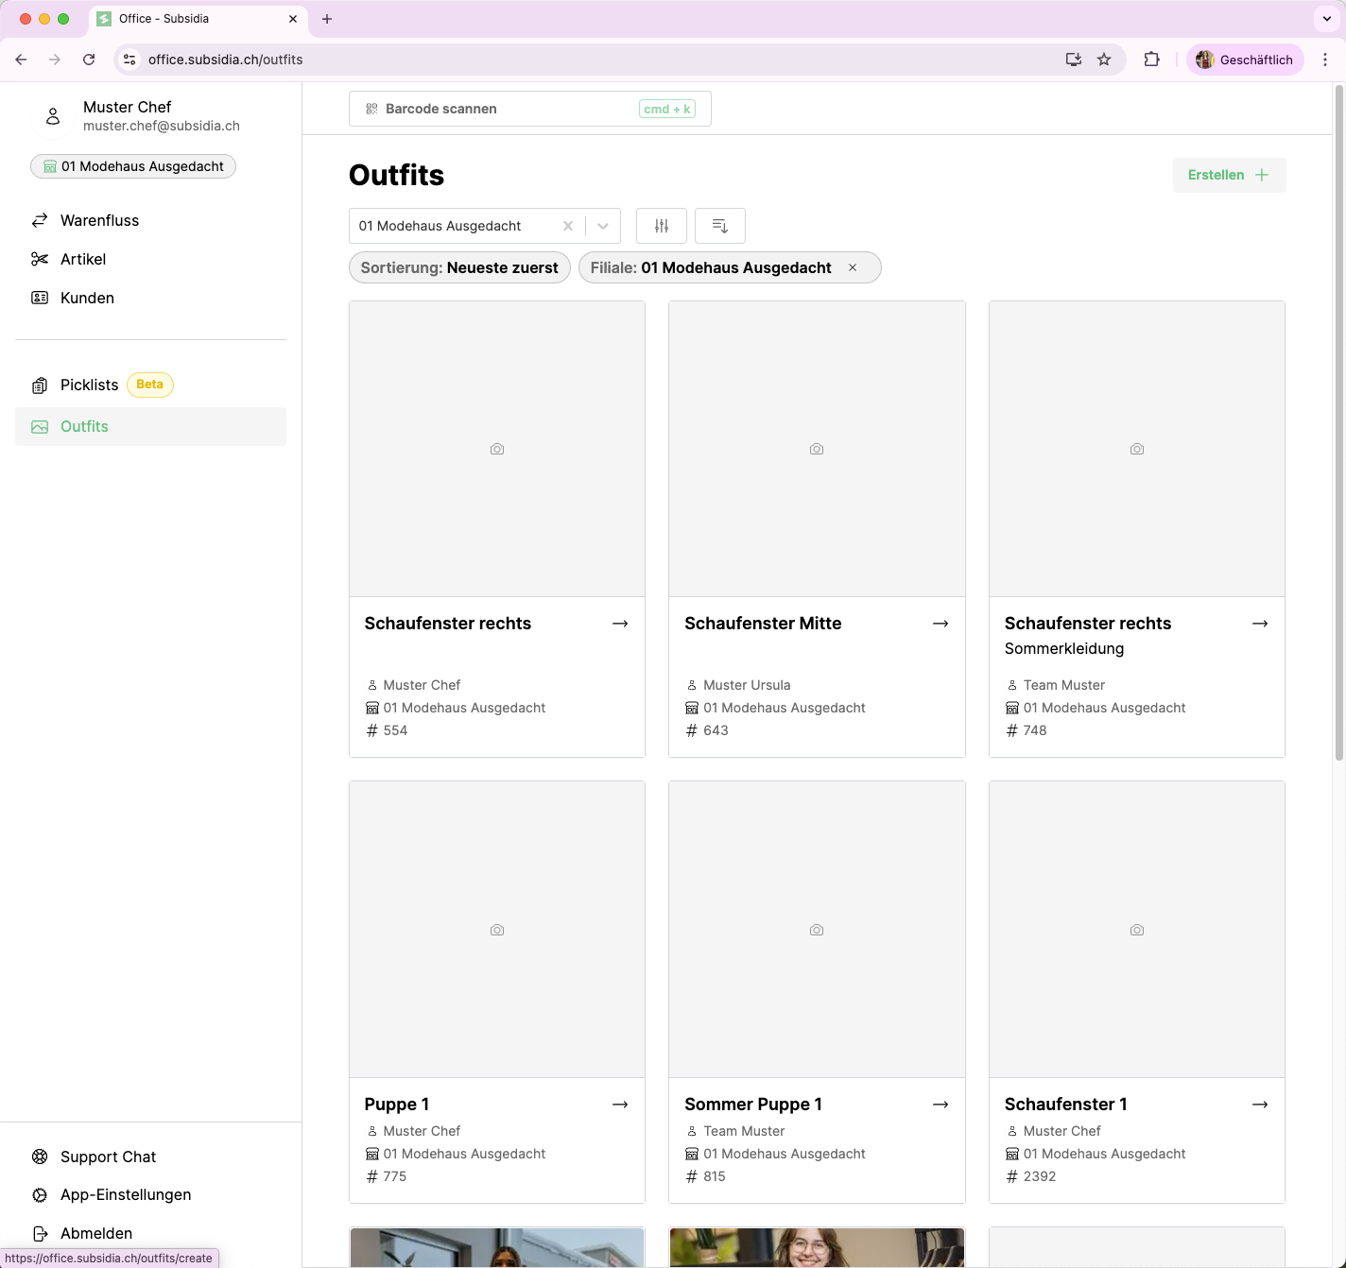Open the Sortierung Neueste zuerst chip
This screenshot has width=1346, height=1268.
click(x=459, y=267)
